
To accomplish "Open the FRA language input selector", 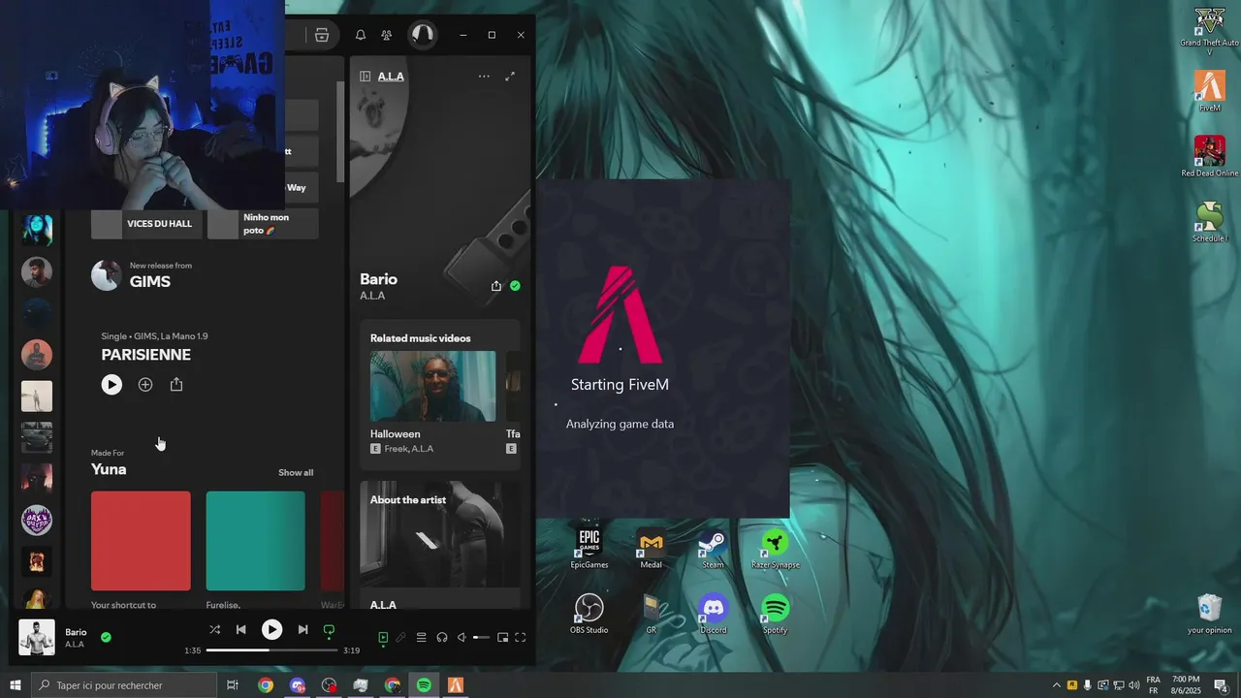I will pos(1154,685).
